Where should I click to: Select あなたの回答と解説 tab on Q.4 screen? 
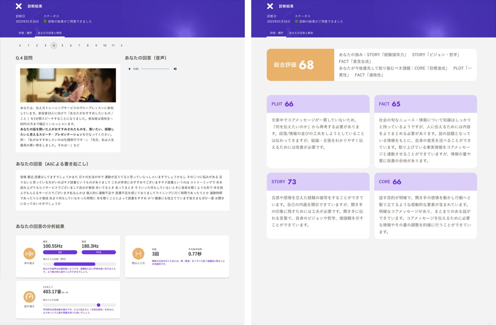click(x=50, y=33)
